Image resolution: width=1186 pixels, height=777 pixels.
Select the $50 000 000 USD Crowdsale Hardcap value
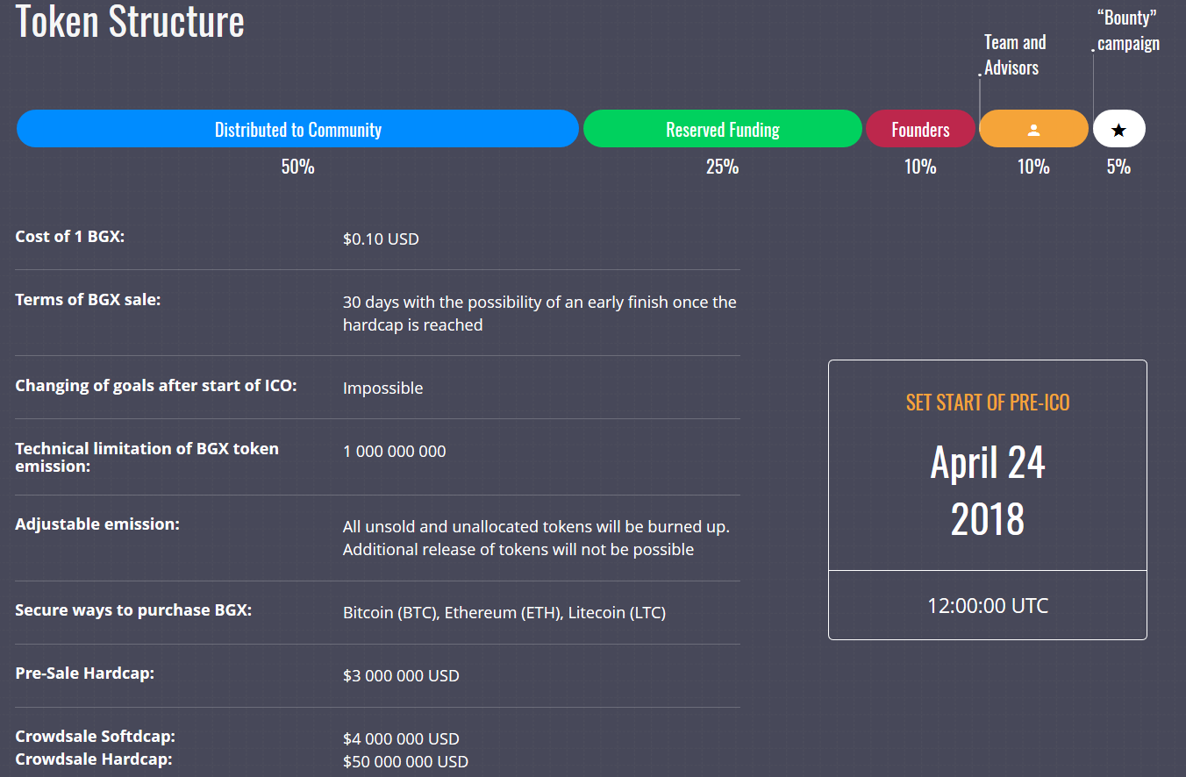405,762
